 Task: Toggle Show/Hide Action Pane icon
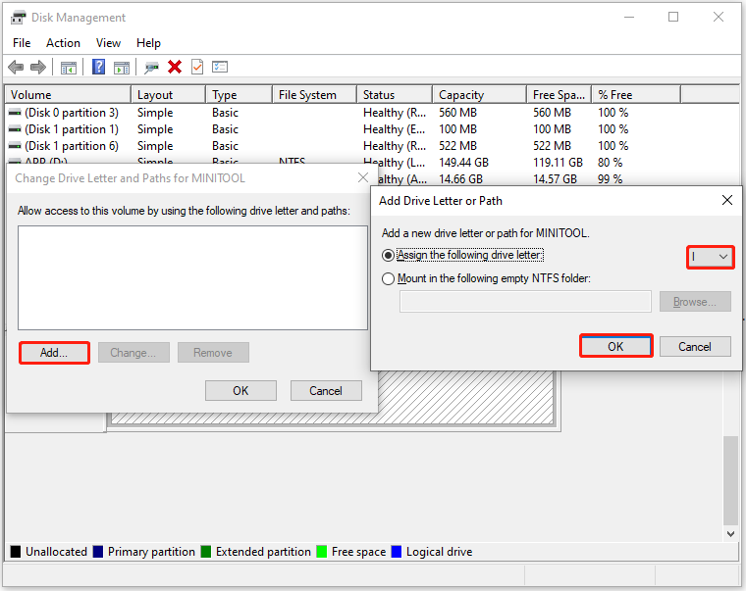click(x=122, y=68)
